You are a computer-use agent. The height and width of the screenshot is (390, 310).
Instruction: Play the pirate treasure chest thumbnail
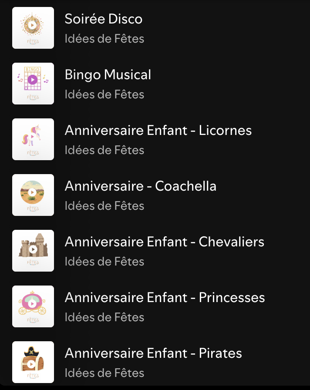point(33,362)
